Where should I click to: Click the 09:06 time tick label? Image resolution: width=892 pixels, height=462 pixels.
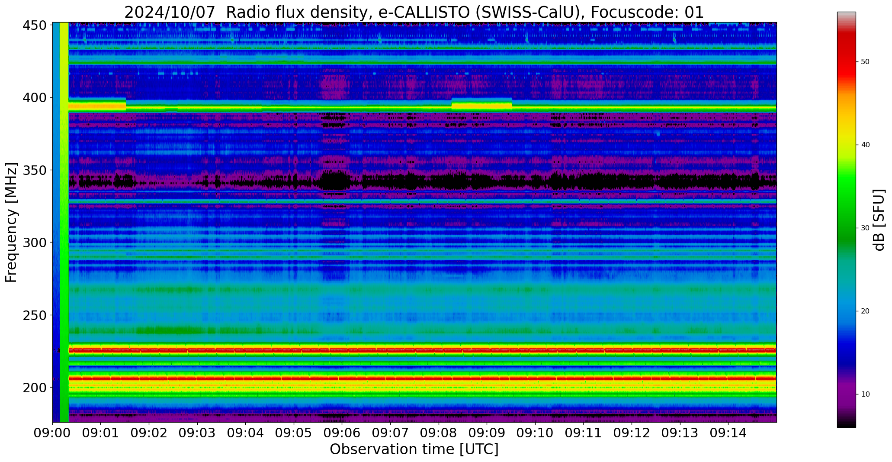click(x=342, y=433)
